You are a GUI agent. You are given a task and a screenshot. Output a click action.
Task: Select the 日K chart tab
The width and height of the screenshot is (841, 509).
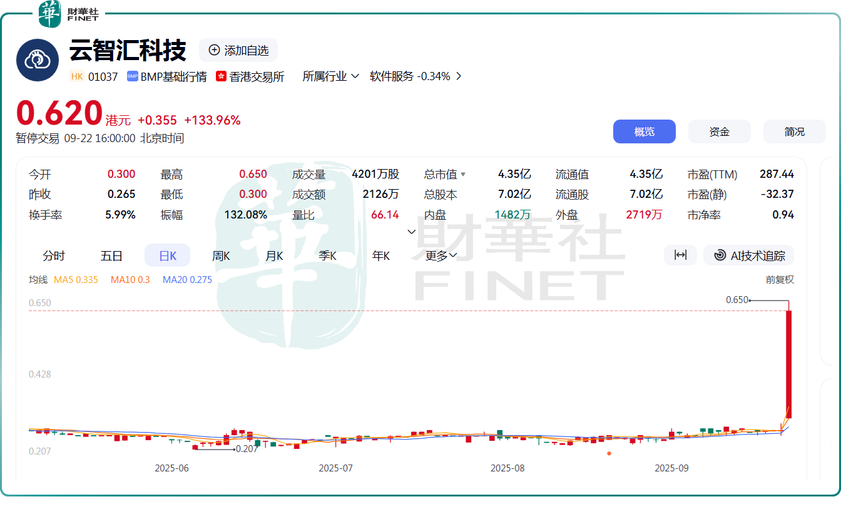click(167, 255)
